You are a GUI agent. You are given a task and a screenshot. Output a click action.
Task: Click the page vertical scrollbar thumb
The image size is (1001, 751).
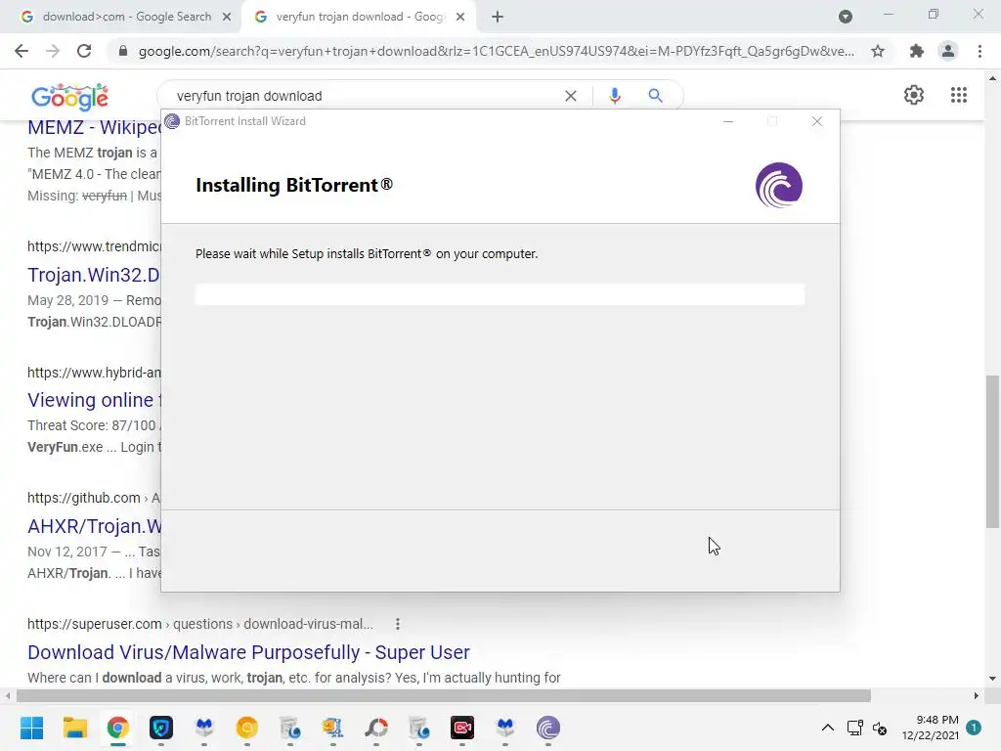(992, 452)
